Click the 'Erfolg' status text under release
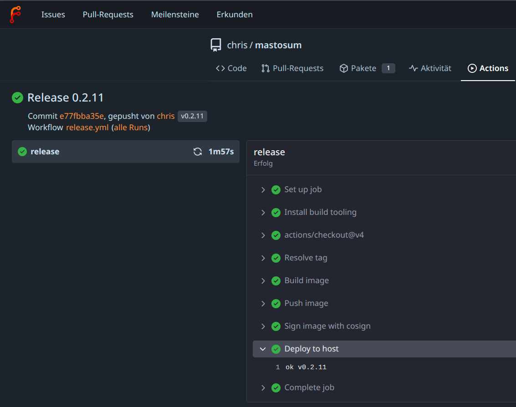Viewport: 516px width, 407px height. (263, 163)
